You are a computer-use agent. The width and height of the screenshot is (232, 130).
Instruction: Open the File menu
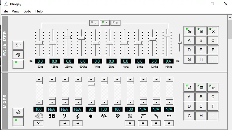(5, 11)
